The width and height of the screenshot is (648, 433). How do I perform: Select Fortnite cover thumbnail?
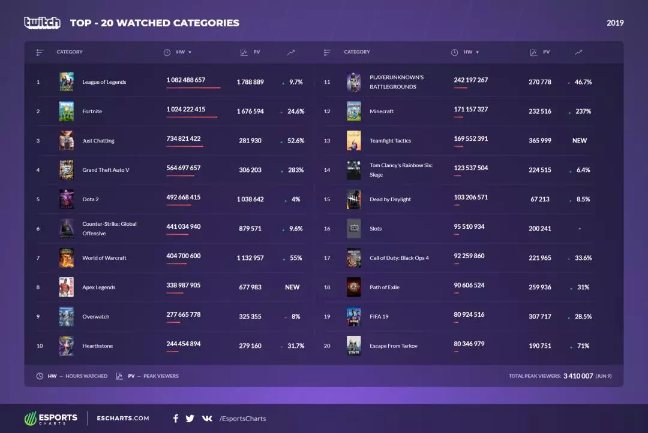point(67,111)
